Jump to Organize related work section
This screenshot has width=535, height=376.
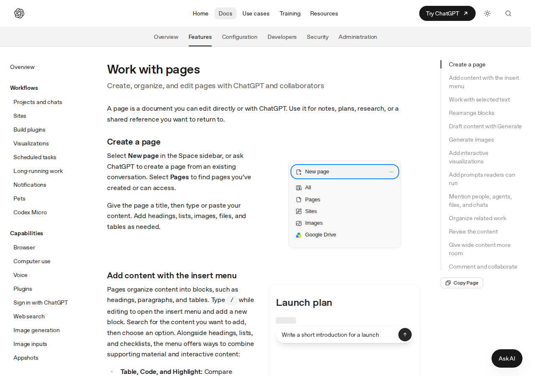coord(477,218)
